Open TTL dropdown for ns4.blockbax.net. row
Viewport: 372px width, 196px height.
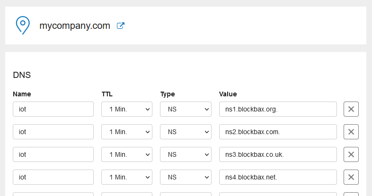pyautogui.click(x=127, y=177)
